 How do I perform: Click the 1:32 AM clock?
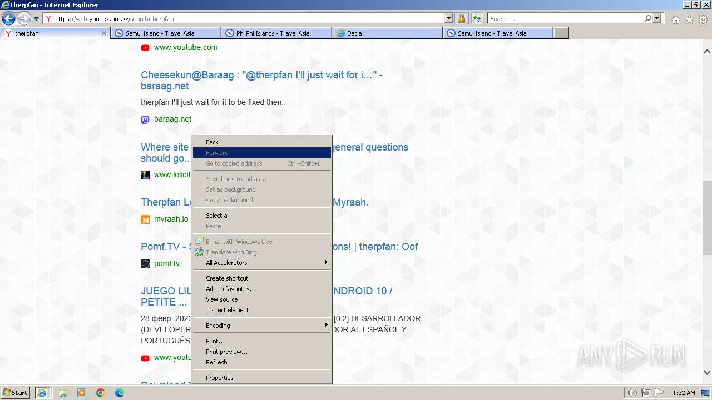(684, 393)
